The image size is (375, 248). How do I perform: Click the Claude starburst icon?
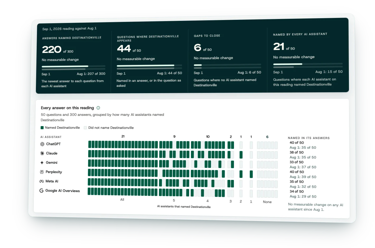pos(42,153)
